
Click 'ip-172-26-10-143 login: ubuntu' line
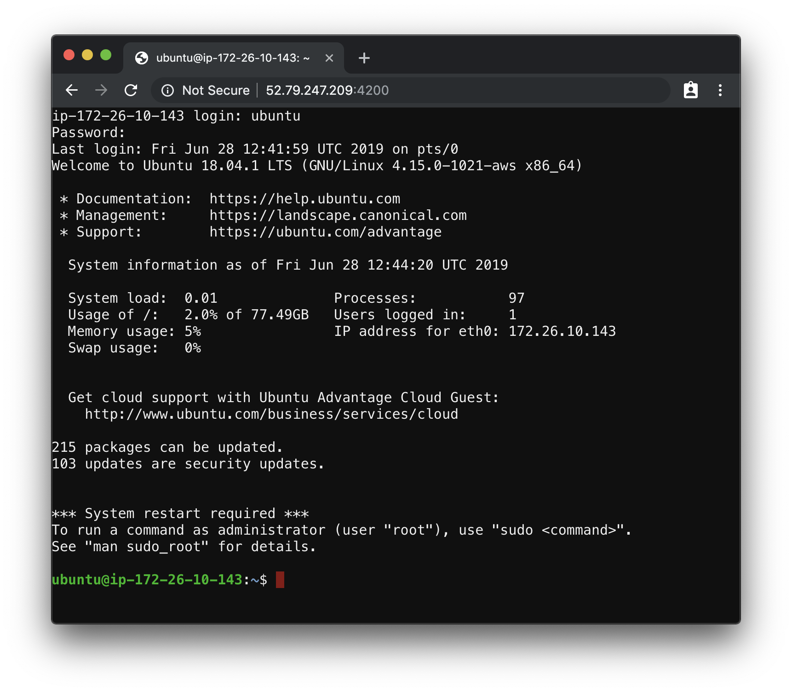tap(176, 116)
